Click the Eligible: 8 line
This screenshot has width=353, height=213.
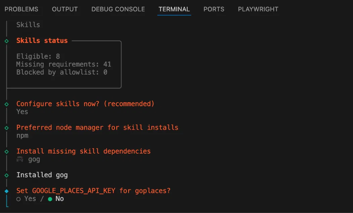coord(38,56)
